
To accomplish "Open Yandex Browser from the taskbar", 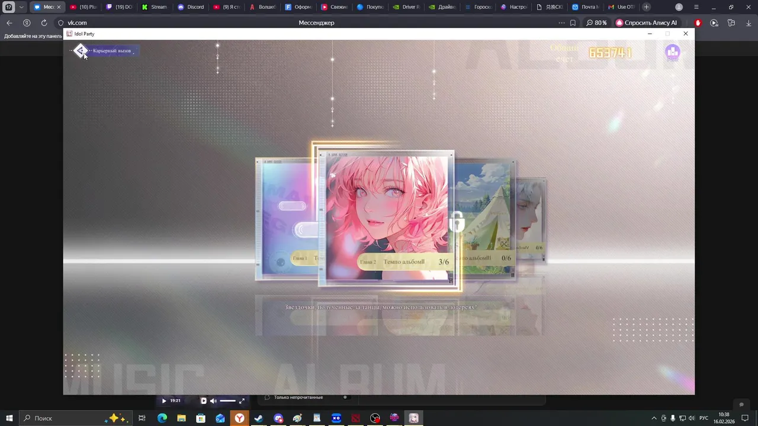I will point(239,418).
